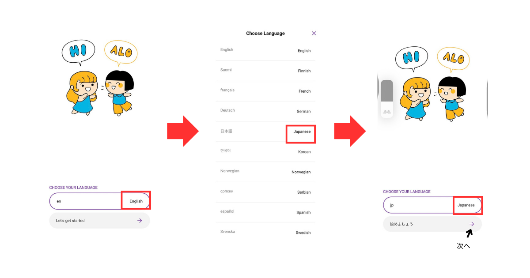Click the 始めましょう button

tap(432, 224)
